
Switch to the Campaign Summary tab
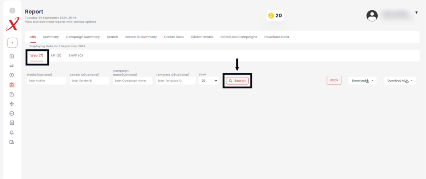coord(83,37)
